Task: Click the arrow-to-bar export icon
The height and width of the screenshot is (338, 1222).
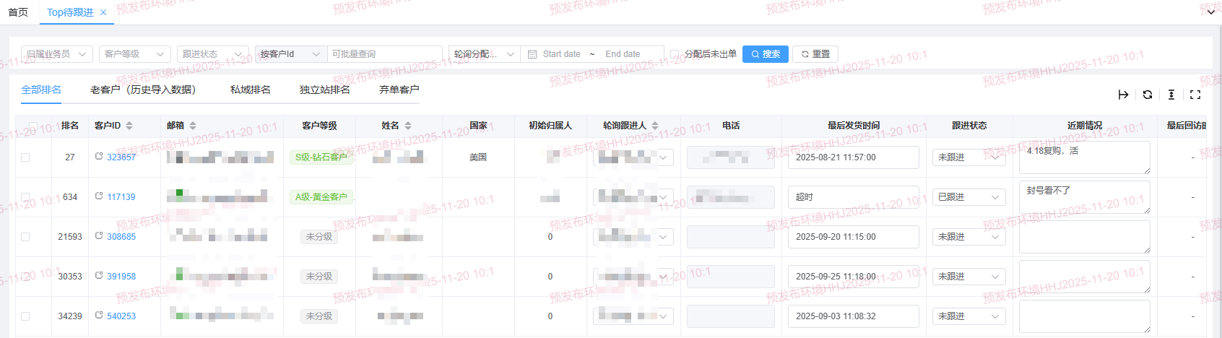Action: tap(1123, 95)
